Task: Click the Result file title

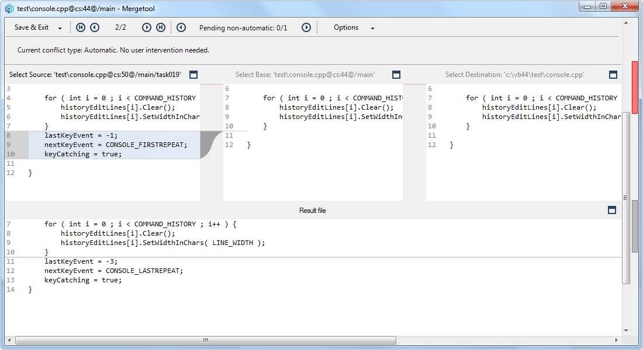Action: point(313,211)
